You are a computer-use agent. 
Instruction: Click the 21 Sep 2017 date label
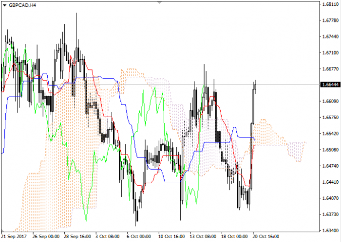pyautogui.click(x=14, y=236)
